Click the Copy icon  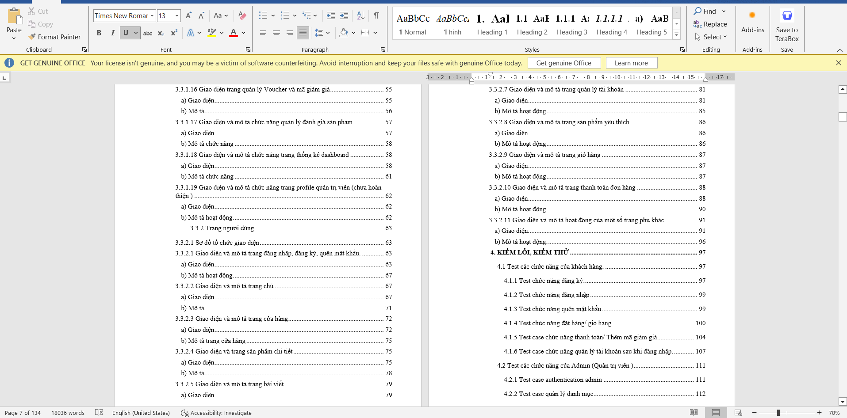[31, 24]
